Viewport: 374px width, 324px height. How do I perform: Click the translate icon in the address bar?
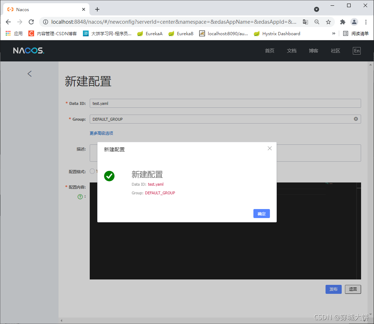click(x=305, y=22)
